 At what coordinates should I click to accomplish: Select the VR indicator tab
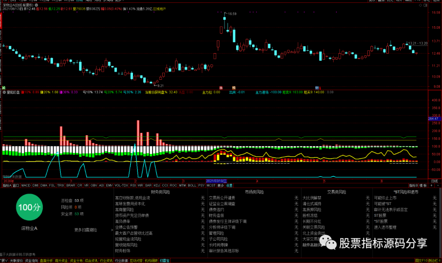pyautogui.click(x=86, y=186)
